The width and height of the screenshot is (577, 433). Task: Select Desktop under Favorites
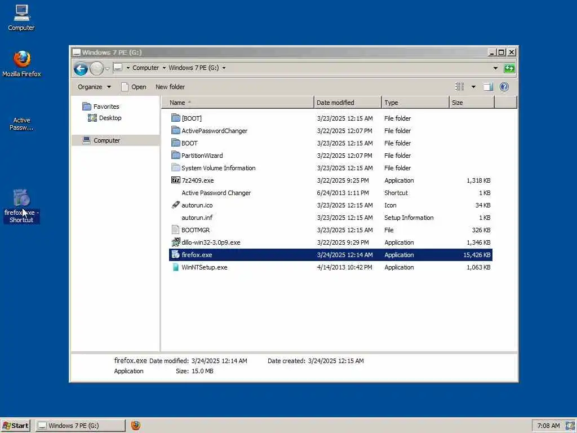(104, 118)
